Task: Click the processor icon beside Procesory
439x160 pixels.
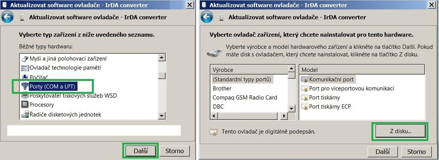Action: (x=25, y=105)
